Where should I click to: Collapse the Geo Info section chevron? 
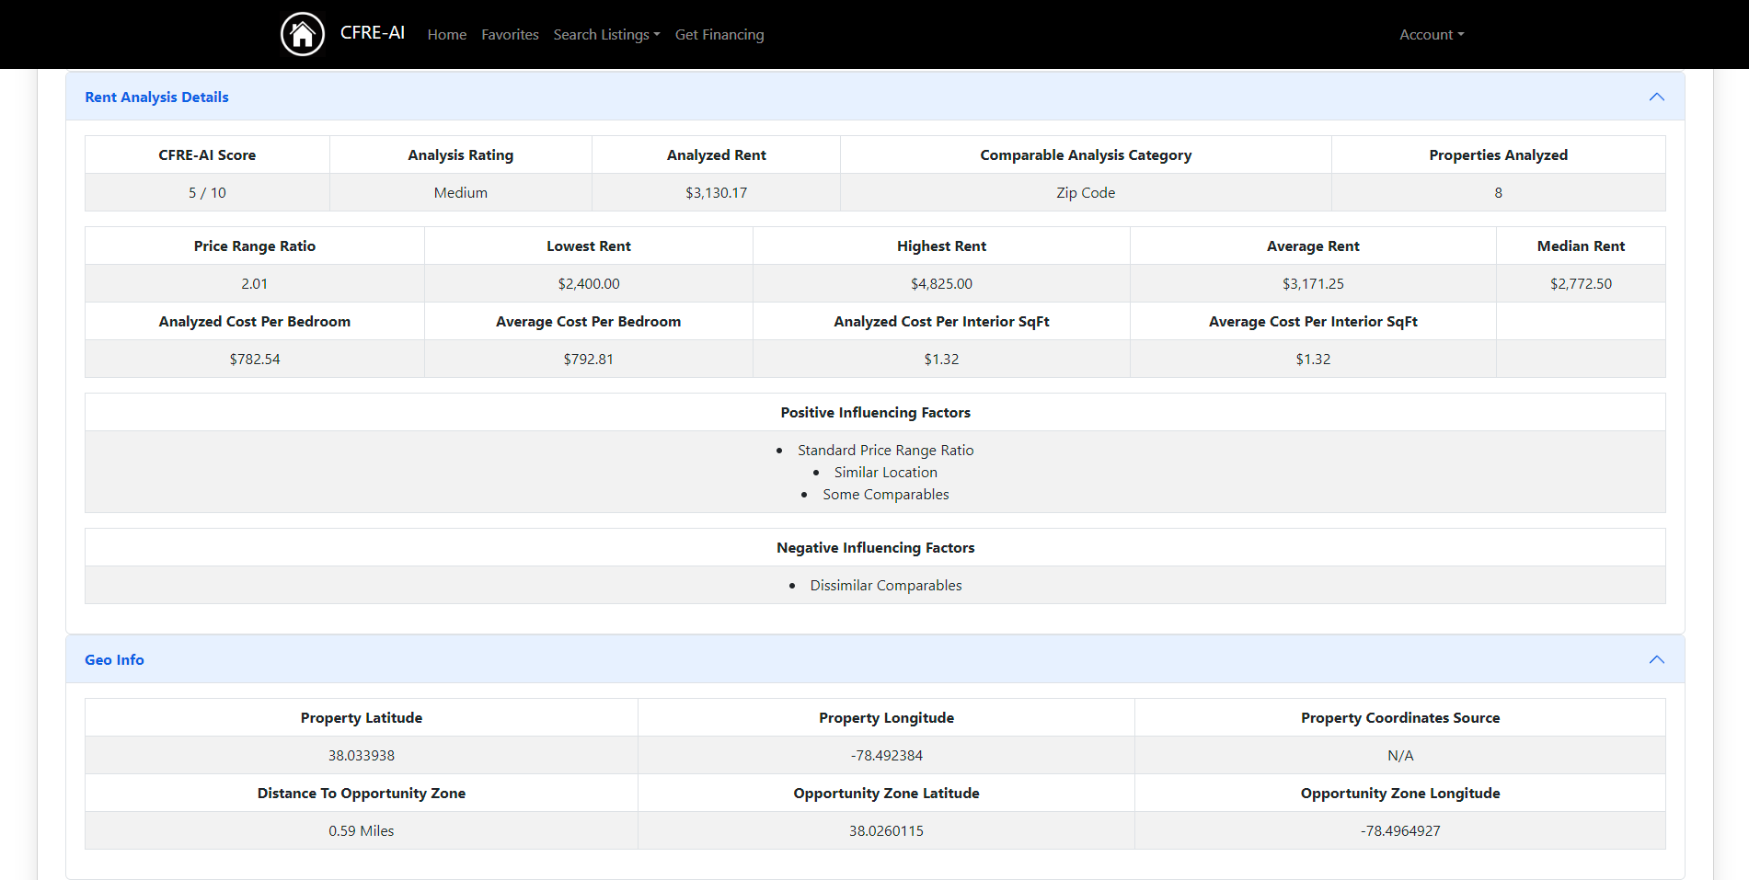pyautogui.click(x=1656, y=659)
